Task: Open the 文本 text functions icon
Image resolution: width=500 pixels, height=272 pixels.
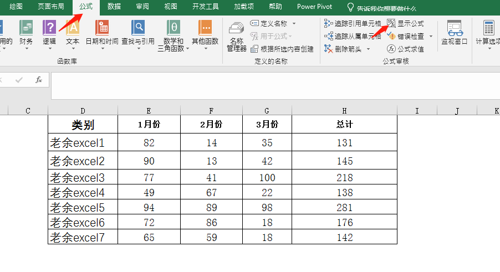Action: [73, 28]
